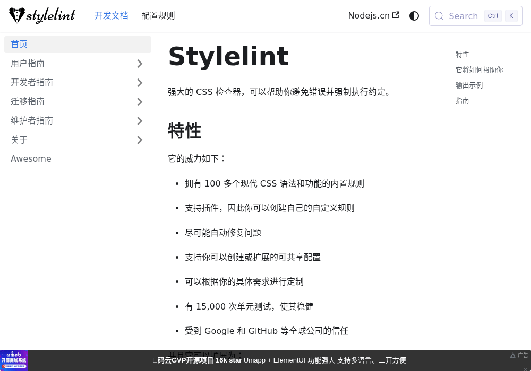
Task: Click the '拥有 100 多个现代 CSS' bullet
Action: (275, 183)
